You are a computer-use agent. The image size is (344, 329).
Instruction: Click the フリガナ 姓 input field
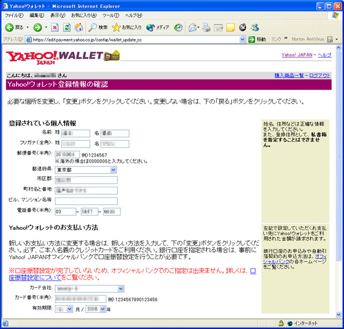pos(76,144)
